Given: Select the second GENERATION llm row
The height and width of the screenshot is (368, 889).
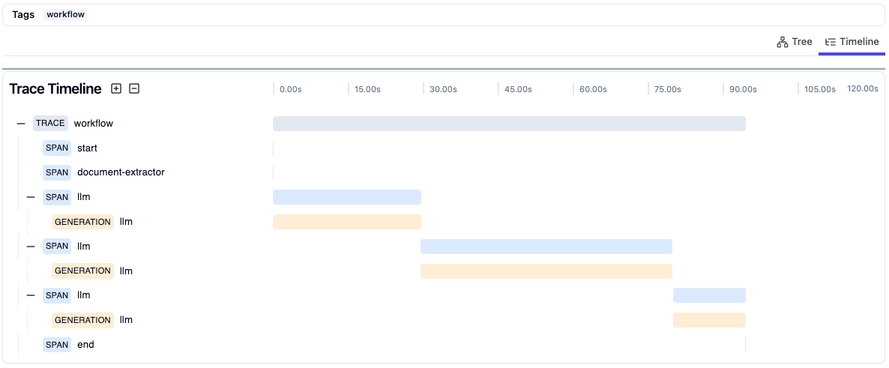Looking at the screenshot, I should (126, 271).
